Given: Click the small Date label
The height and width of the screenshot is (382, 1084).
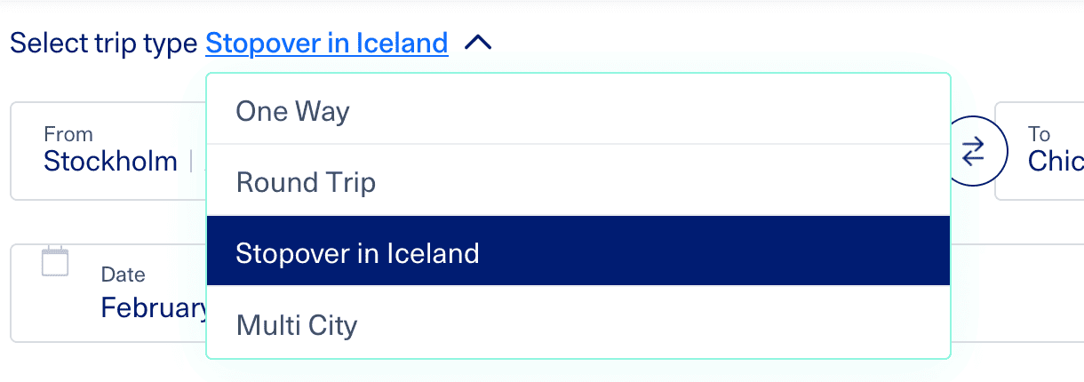Looking at the screenshot, I should [123, 275].
